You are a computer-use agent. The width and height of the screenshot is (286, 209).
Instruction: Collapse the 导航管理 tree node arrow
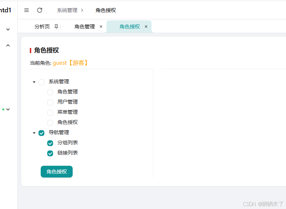click(x=34, y=133)
